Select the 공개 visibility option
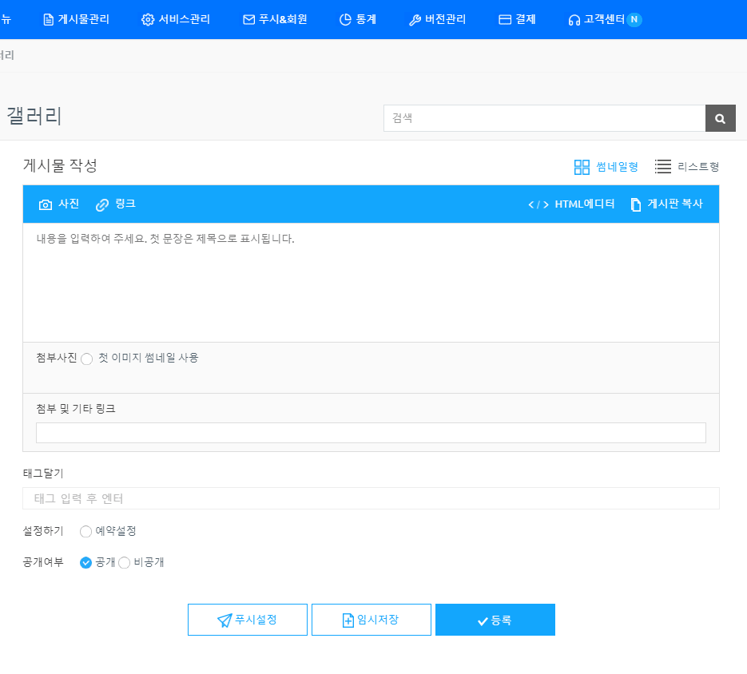 point(86,563)
